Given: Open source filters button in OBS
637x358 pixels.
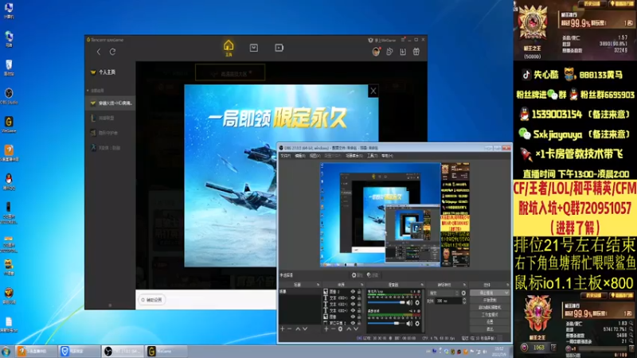Looking at the screenshot, I should point(373,275).
